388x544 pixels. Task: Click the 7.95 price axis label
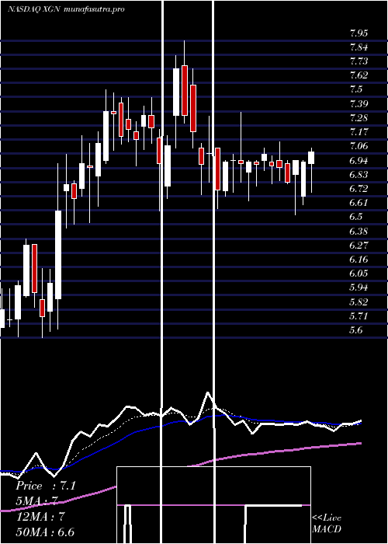coord(359,33)
